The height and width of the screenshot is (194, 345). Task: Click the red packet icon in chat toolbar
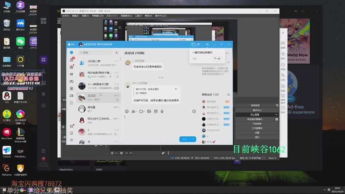point(156,111)
